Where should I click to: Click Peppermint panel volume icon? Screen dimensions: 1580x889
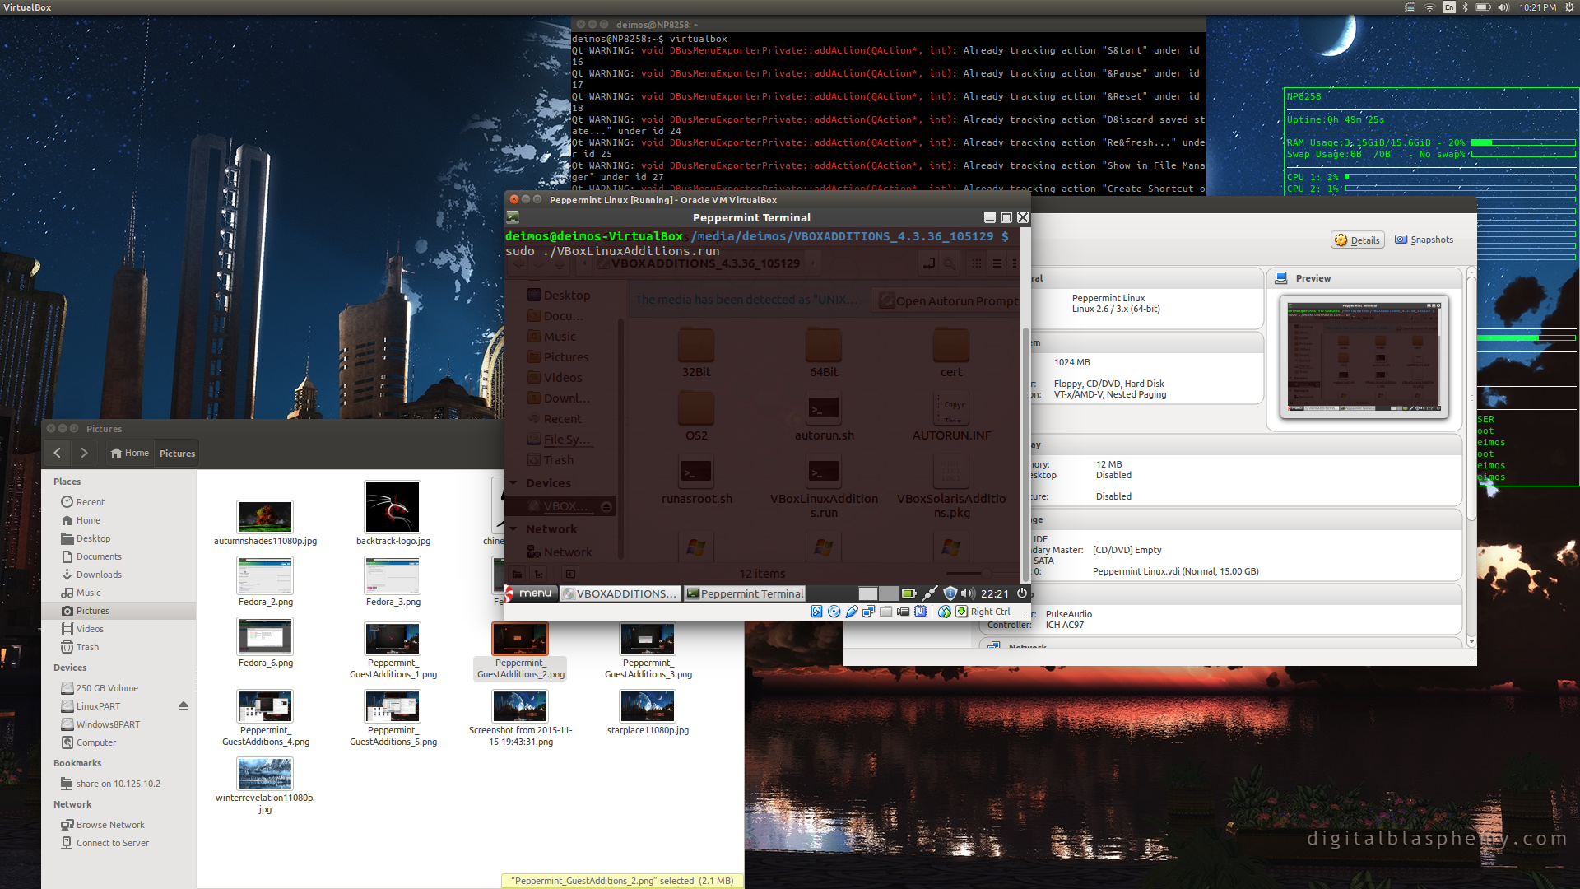tap(968, 593)
